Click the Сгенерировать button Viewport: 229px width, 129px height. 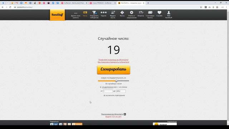[113, 70]
